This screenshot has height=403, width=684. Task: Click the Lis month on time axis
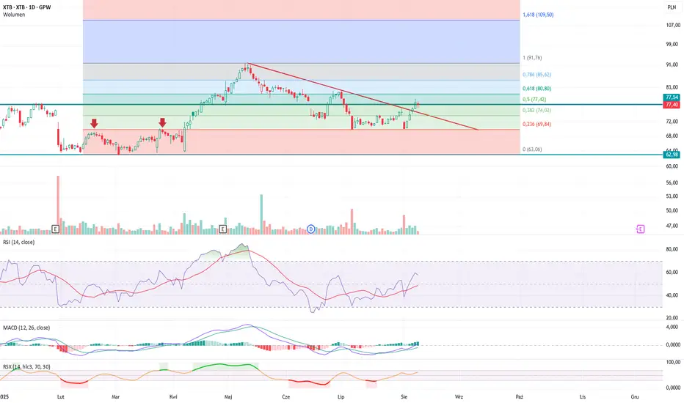583,397
